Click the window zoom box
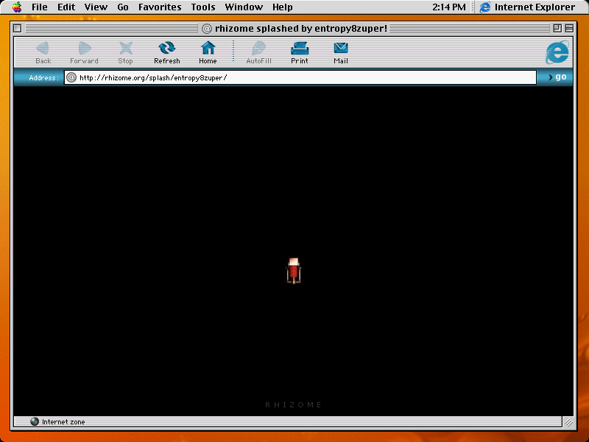Screen dimensions: 589x442 (x=557, y=28)
